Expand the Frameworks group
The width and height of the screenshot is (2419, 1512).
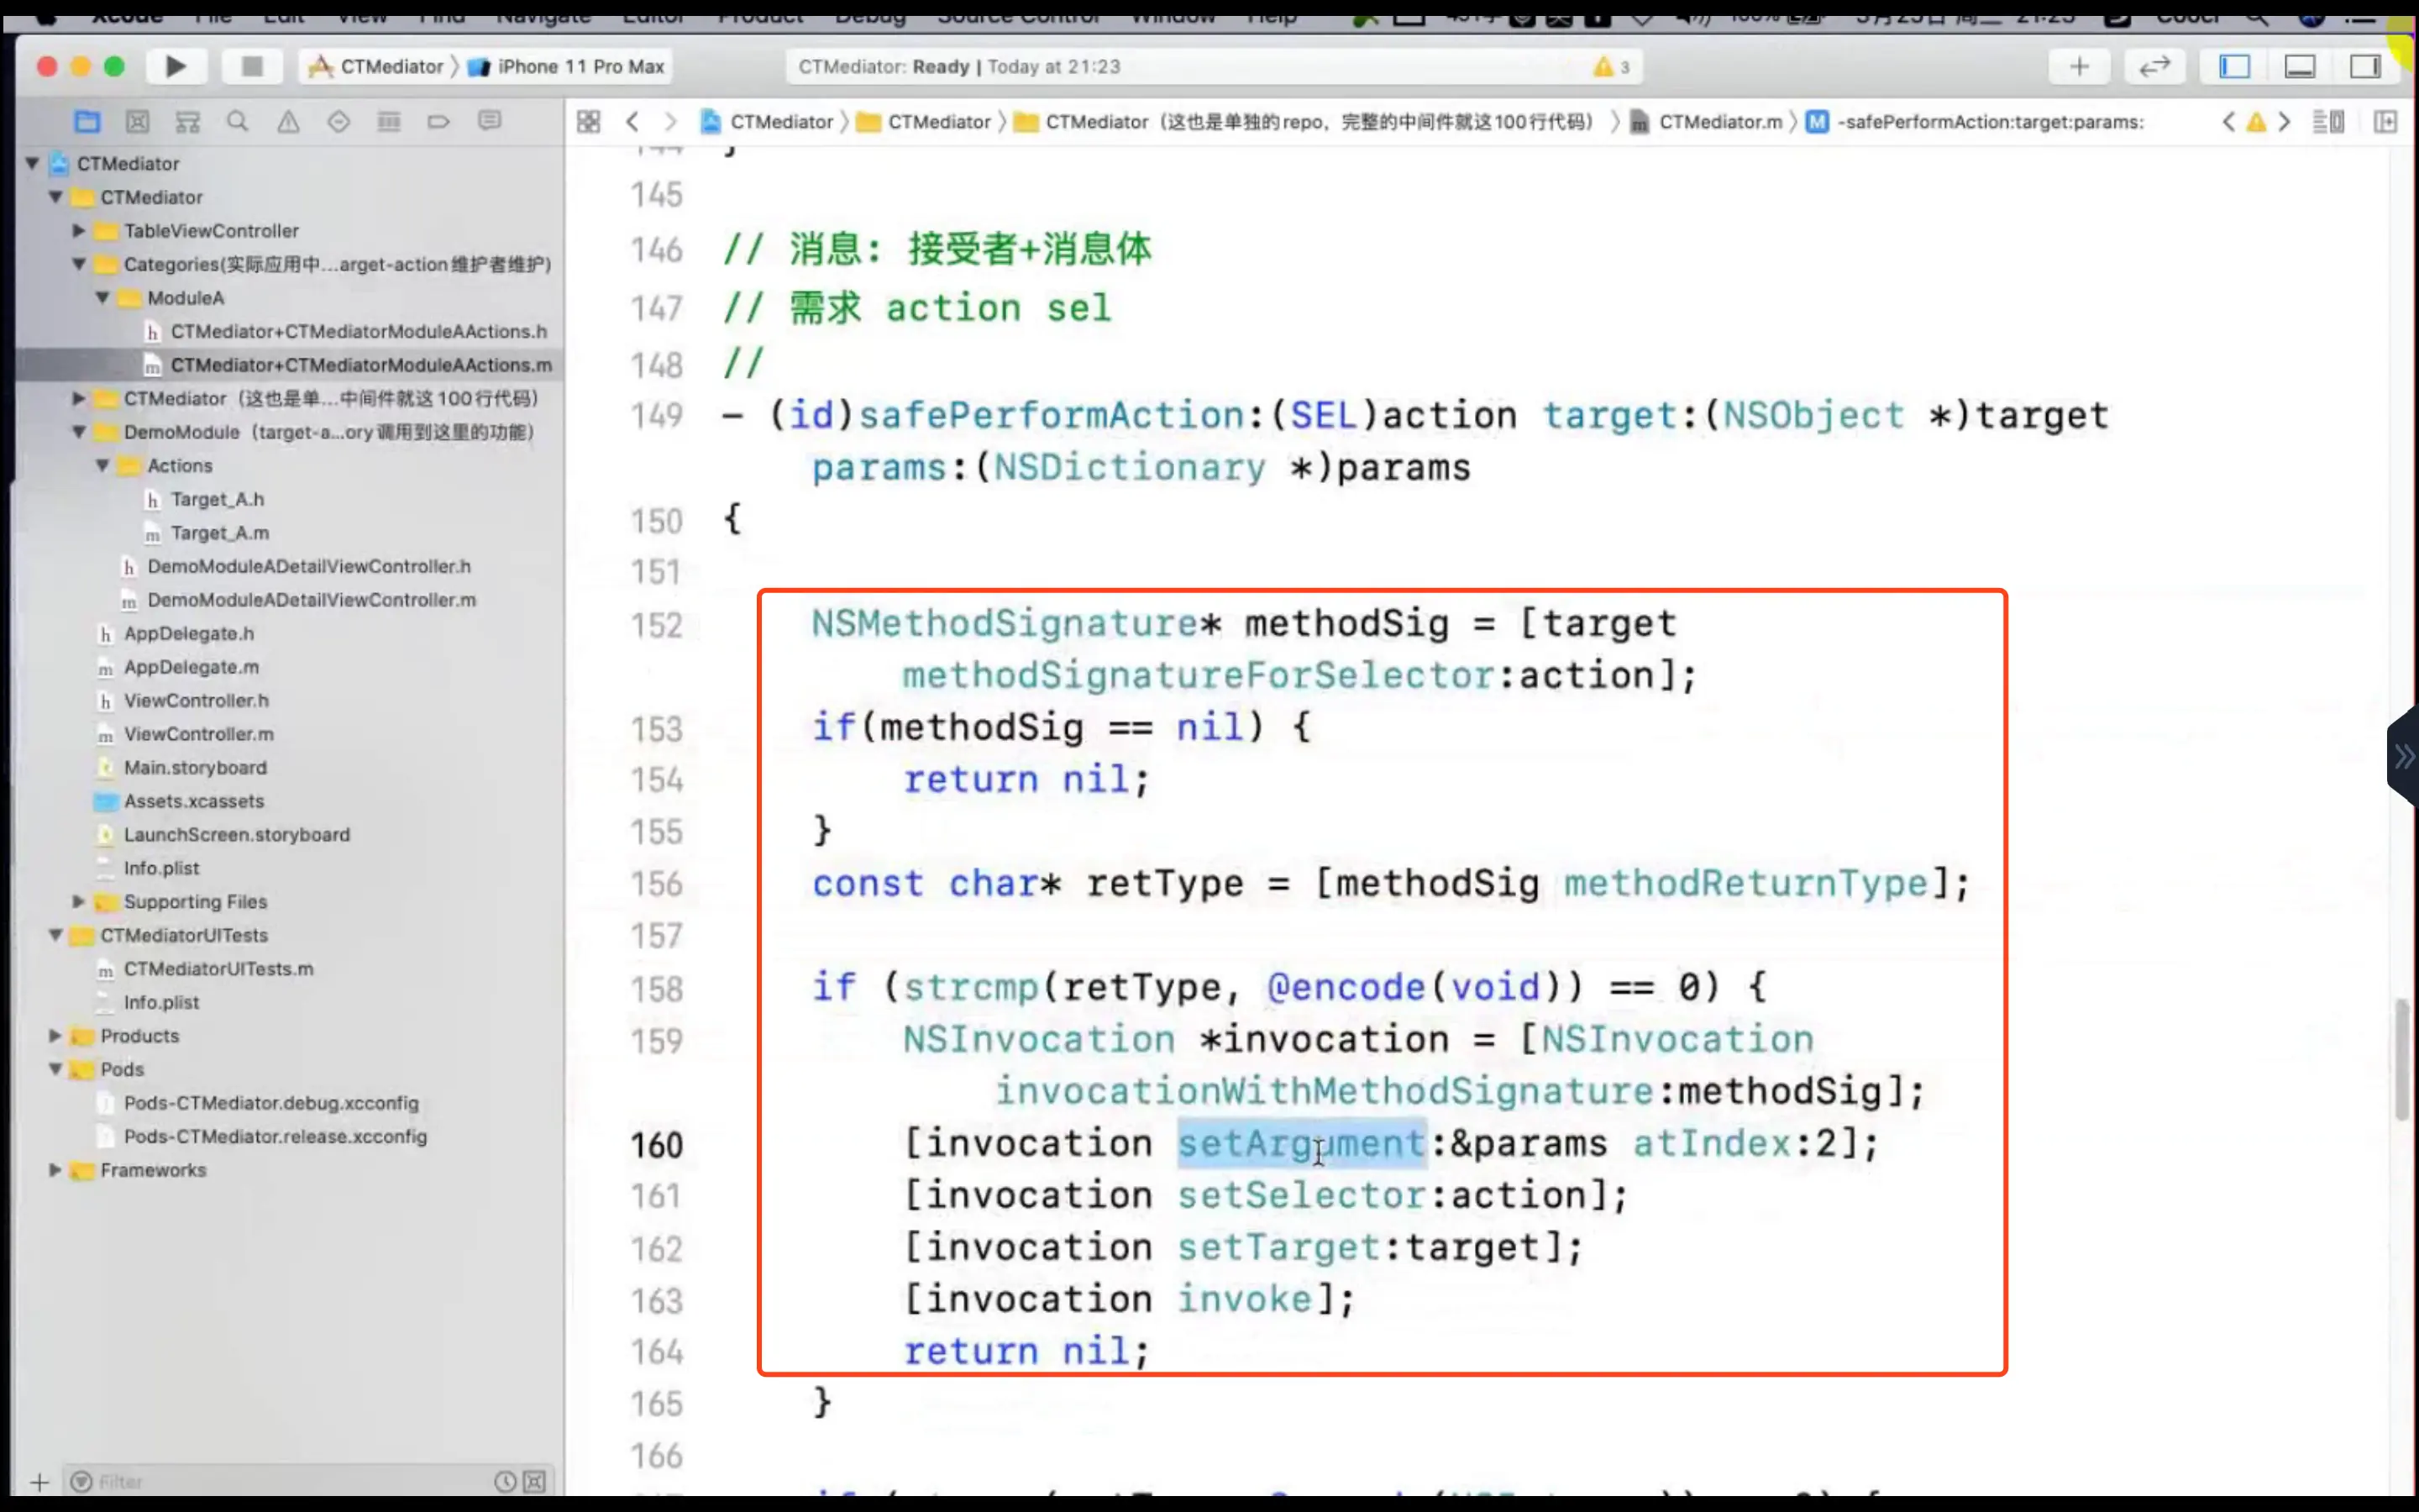[55, 1169]
